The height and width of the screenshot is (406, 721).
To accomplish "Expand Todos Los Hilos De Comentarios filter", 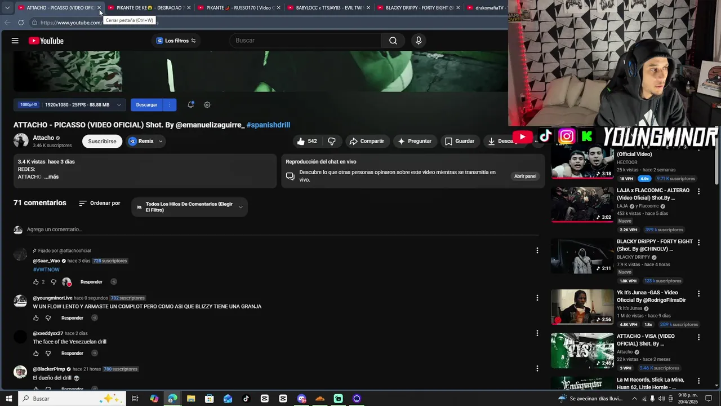I will [x=189, y=207].
